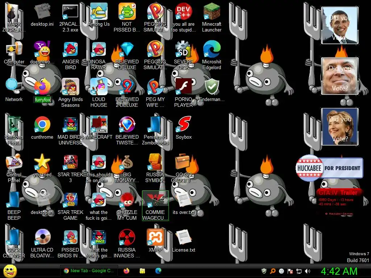The image size is (371, 278).
Task: Open the yellow folder taskbar icon
Action: click(x=142, y=271)
